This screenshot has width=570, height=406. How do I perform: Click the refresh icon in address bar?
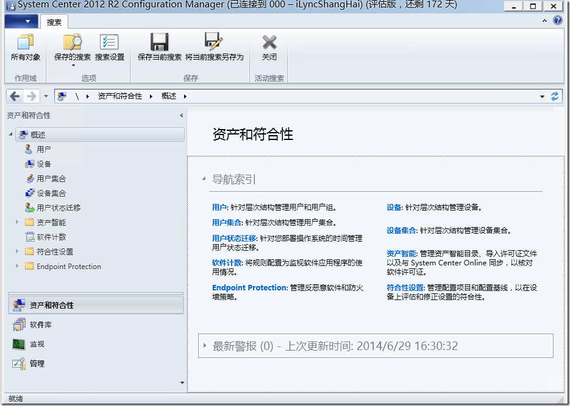(x=554, y=96)
